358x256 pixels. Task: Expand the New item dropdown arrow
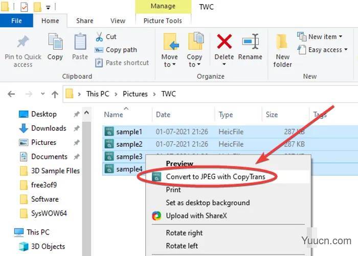[341, 36]
